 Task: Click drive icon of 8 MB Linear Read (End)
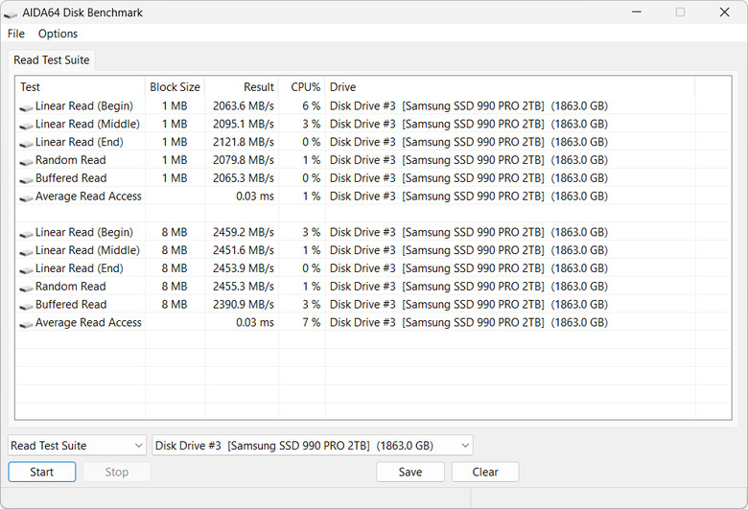pos(26,270)
